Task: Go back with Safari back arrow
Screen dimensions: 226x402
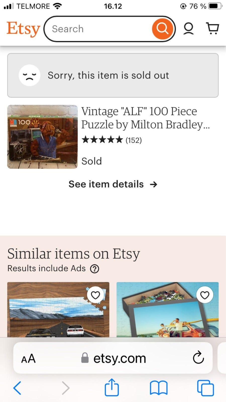Action: (17, 388)
